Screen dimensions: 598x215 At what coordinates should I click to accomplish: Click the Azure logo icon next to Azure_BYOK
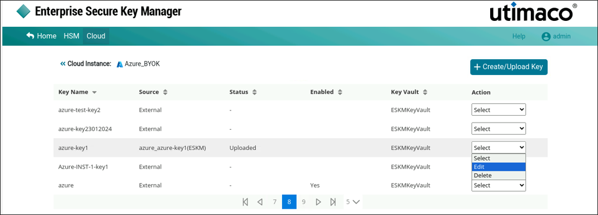click(x=119, y=64)
